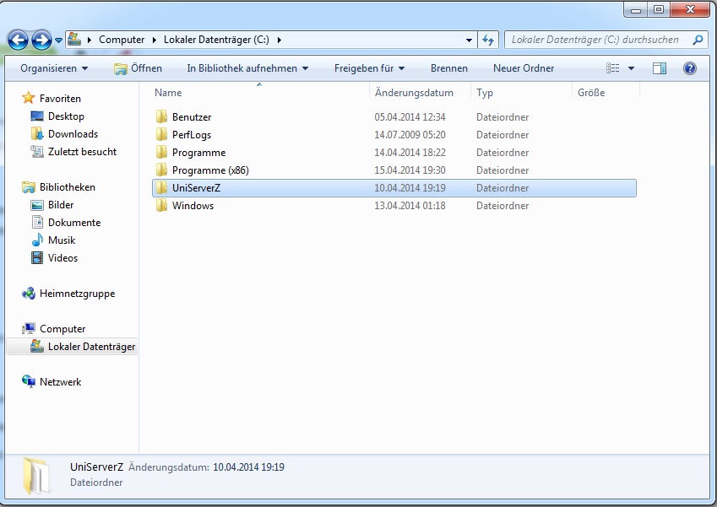This screenshot has width=717, height=507.
Task: Click the Favoriten star icon
Action: tap(29, 98)
